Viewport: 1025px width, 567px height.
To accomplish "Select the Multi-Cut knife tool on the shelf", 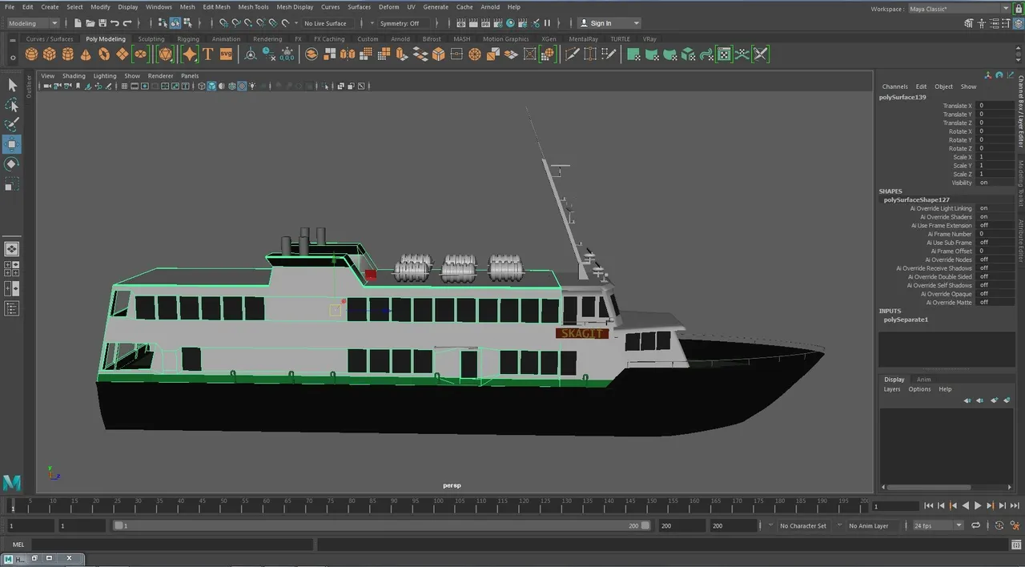I will coord(572,54).
